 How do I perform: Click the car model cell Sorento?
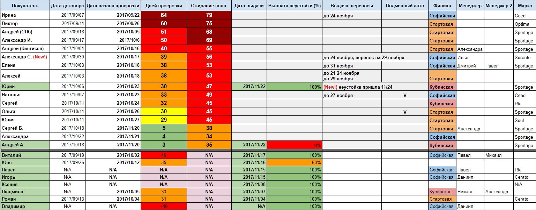[x=525, y=57]
